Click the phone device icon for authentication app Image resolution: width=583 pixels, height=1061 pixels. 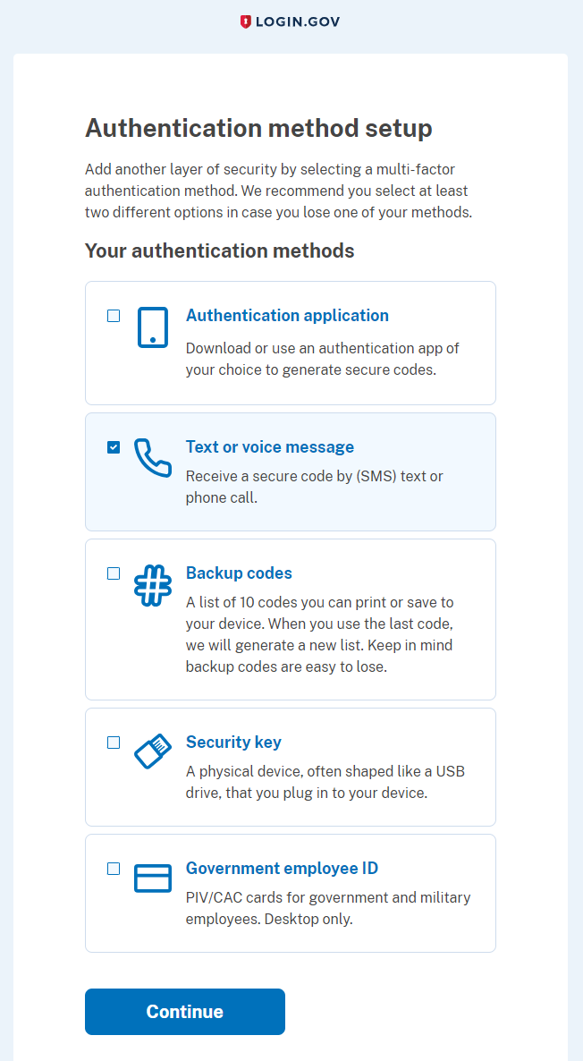[x=152, y=327]
